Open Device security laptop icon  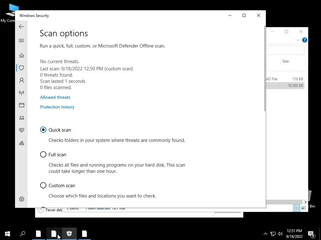22,118
